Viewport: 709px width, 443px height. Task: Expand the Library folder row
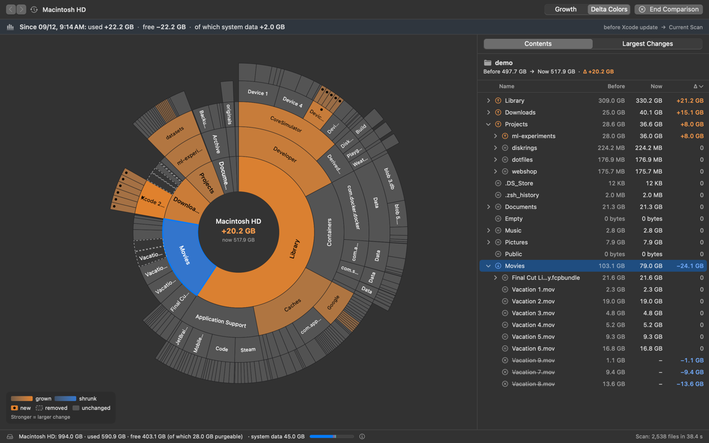pos(488,100)
